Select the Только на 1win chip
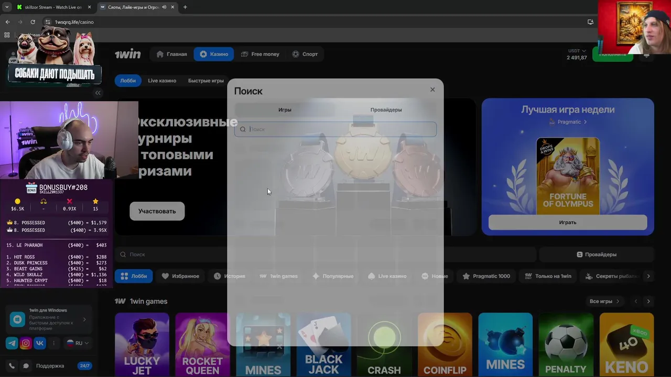Screen dimensions: 671x377 548,276
